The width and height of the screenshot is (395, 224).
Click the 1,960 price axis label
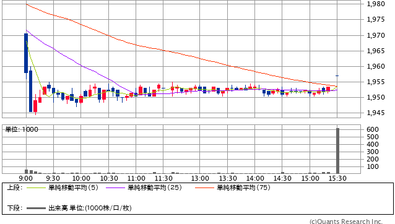[x=376, y=66]
